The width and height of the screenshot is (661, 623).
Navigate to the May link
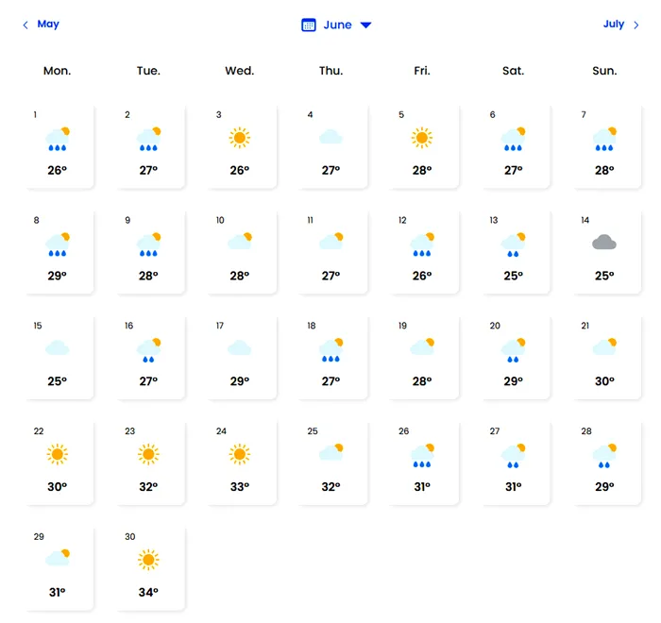tap(48, 25)
